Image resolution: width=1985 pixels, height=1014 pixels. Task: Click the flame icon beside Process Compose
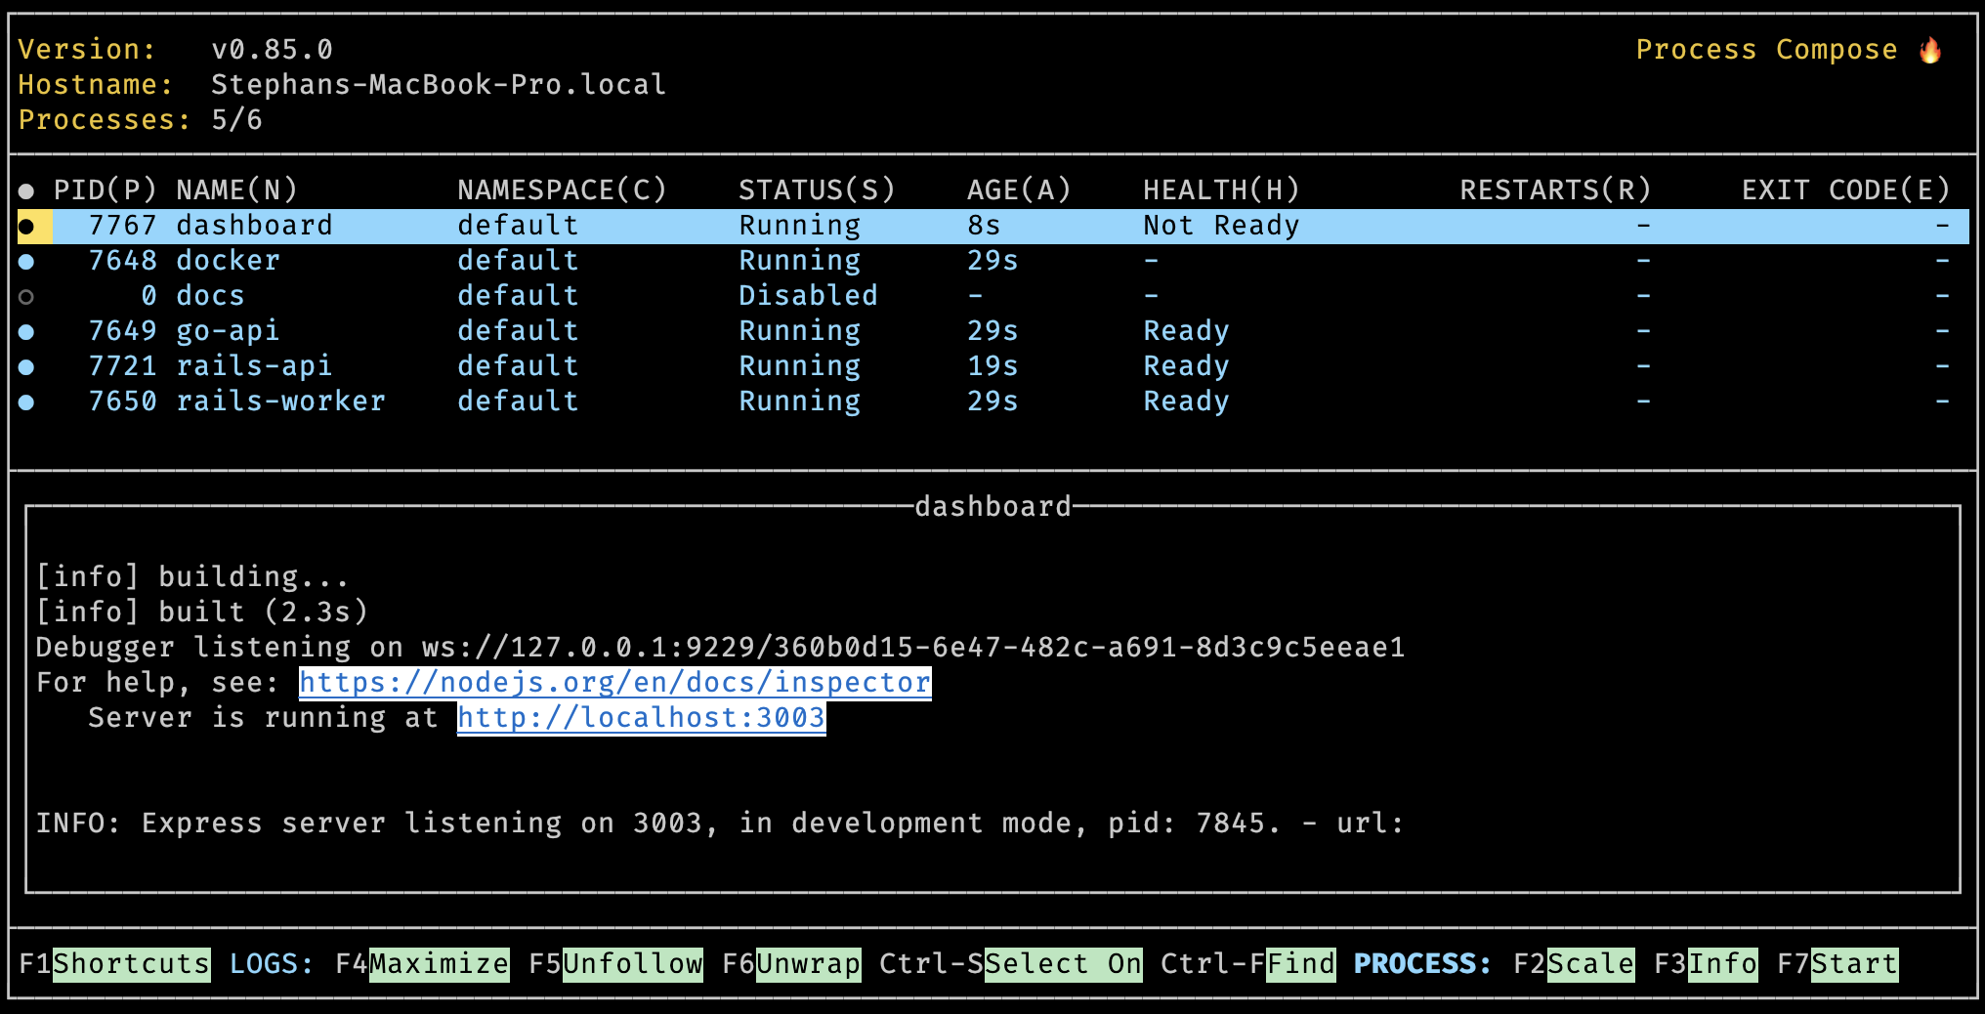pyautogui.click(x=1930, y=50)
